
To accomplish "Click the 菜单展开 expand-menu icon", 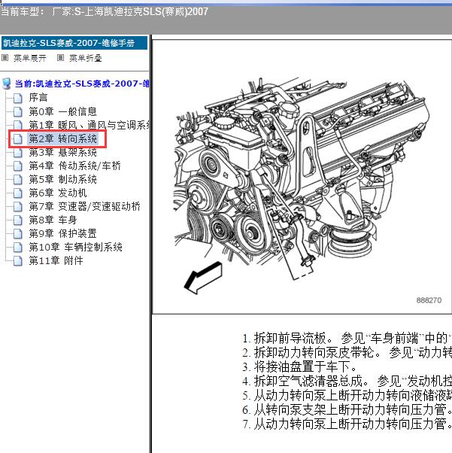I will tap(5, 58).
